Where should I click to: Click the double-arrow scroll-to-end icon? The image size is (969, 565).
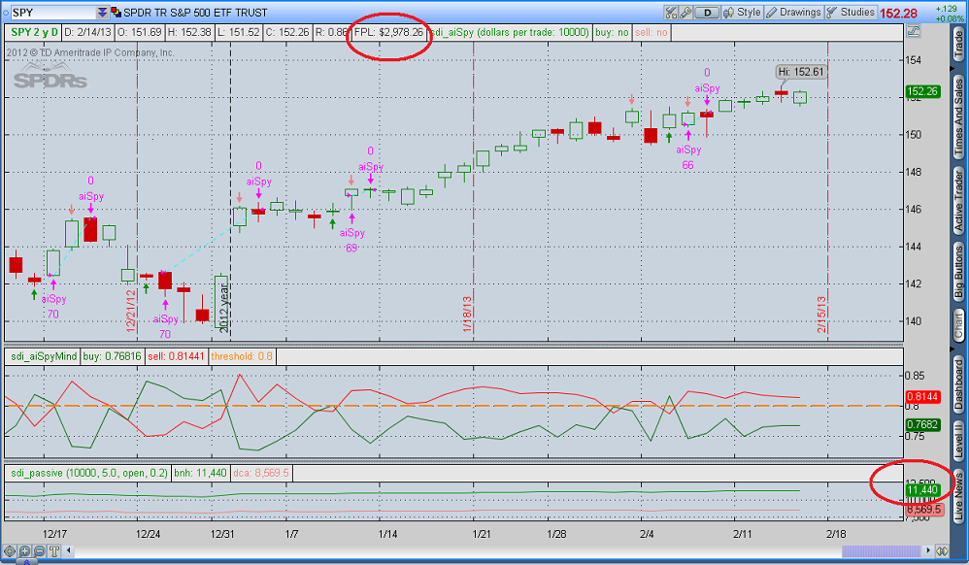pyautogui.click(x=942, y=550)
